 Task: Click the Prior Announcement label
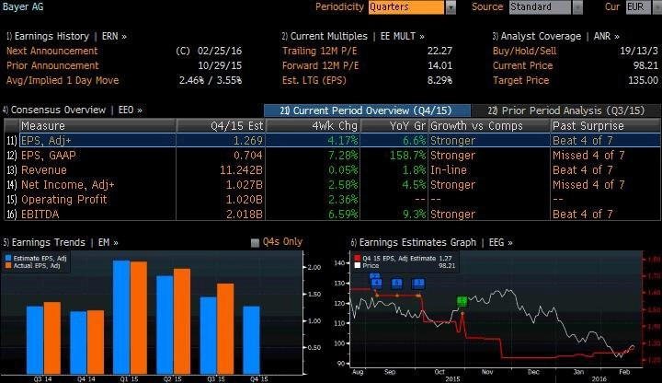coord(52,66)
